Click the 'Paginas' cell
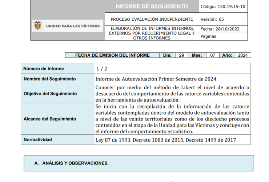This screenshot has height=182, width=269. 223,36
